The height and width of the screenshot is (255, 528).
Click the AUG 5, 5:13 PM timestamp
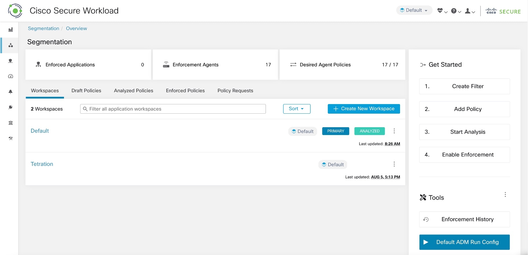point(386,177)
